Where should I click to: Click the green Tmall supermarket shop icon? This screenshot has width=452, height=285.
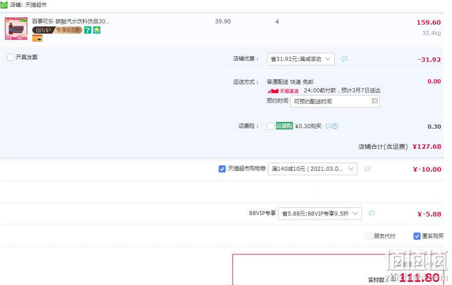pos(4,5)
